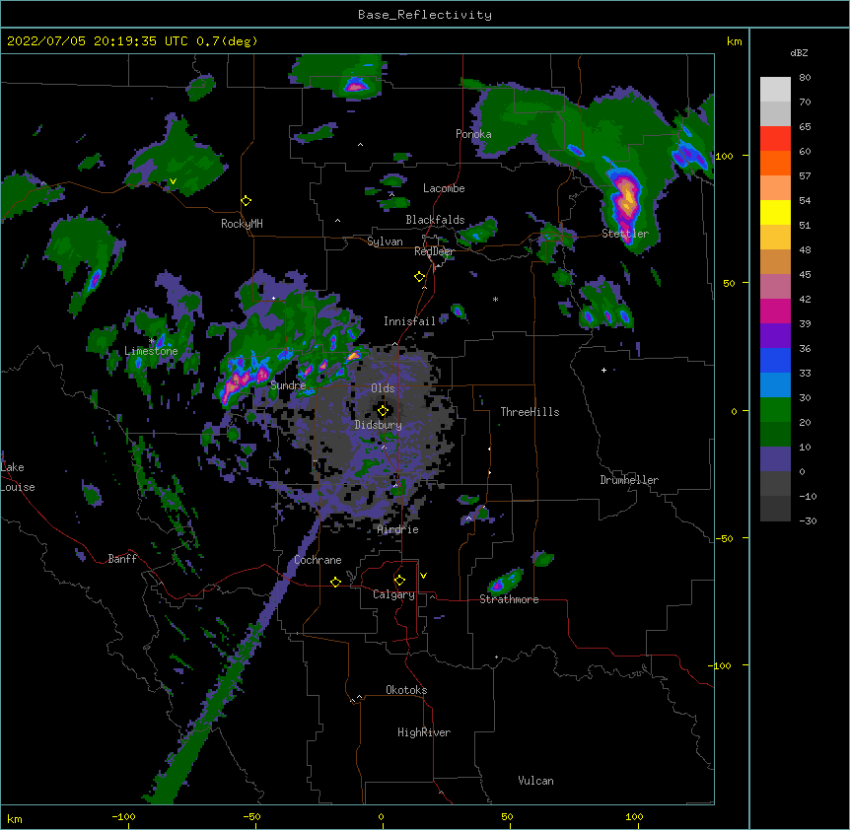Click the Innisfail city label
Viewport: 850px width, 830px height.
tap(409, 321)
